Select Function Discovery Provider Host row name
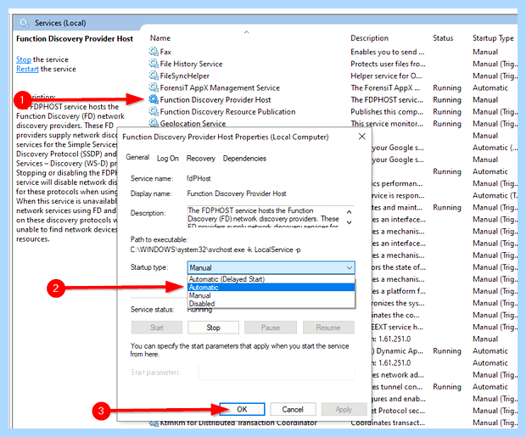Viewport: 526px width, 437px height. pos(215,99)
